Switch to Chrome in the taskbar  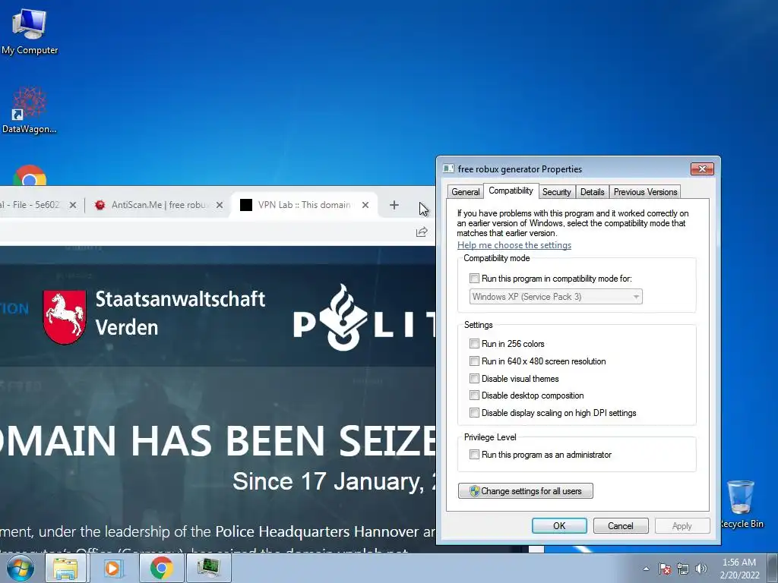161,568
